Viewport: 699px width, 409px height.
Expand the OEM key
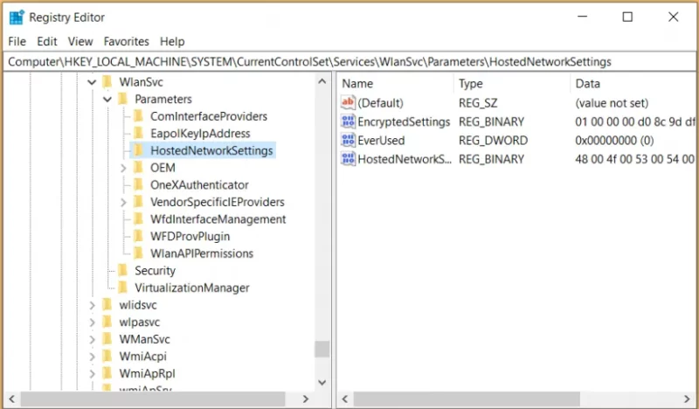pos(123,168)
